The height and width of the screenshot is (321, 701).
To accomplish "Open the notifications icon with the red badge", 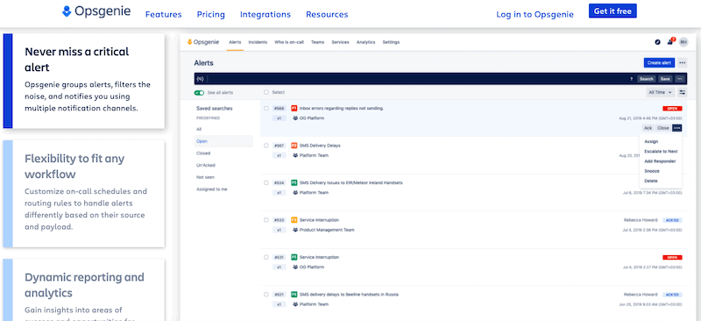I will click(x=670, y=41).
